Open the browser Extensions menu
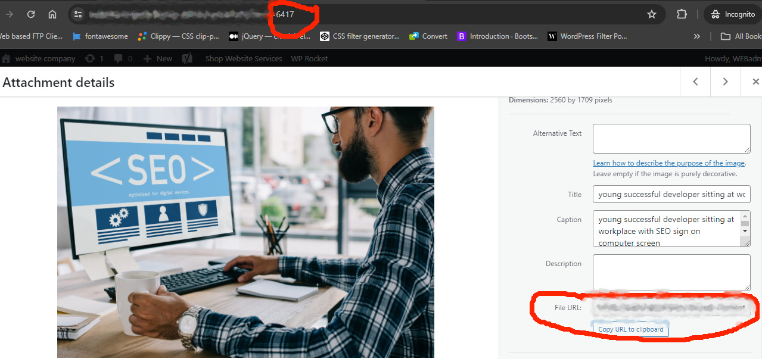 [682, 14]
